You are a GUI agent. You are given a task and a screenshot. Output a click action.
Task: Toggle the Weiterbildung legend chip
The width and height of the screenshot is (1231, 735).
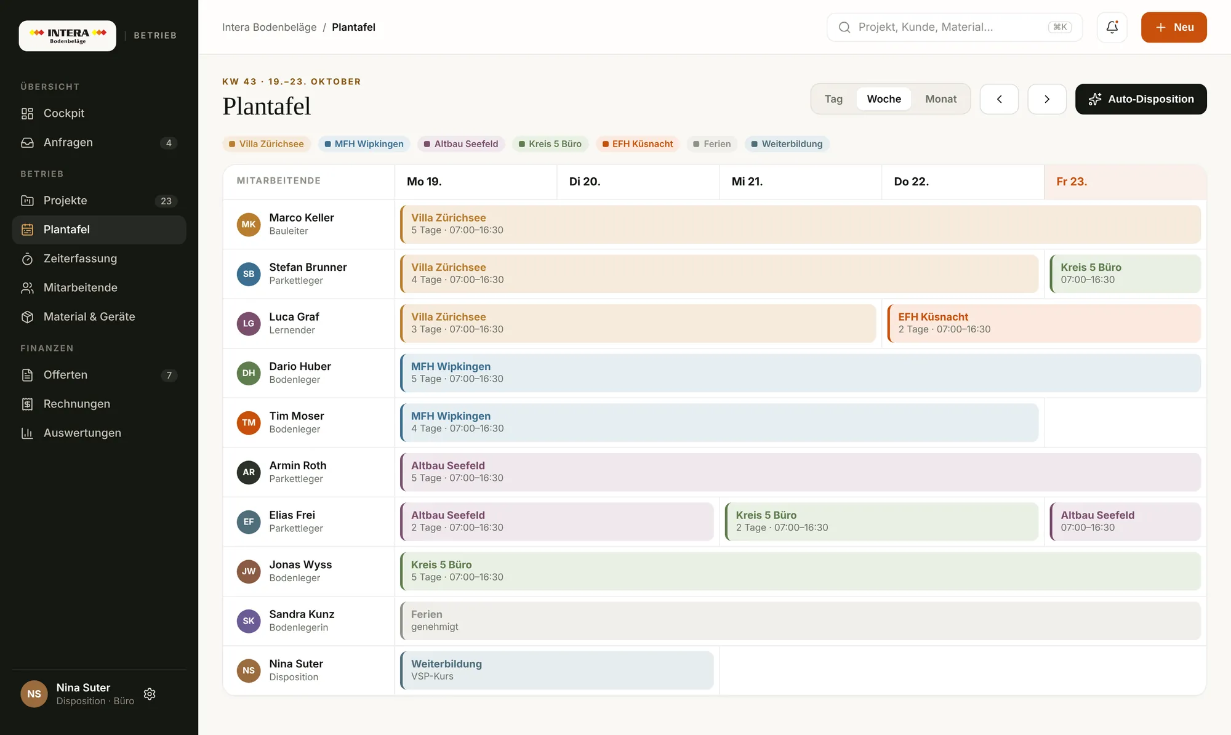tap(787, 144)
